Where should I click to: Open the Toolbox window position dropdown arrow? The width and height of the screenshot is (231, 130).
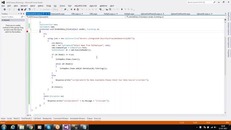19,14
